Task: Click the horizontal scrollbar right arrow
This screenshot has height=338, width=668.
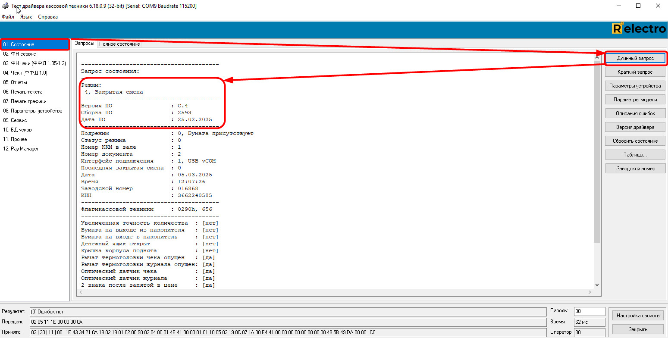Action: pos(590,292)
